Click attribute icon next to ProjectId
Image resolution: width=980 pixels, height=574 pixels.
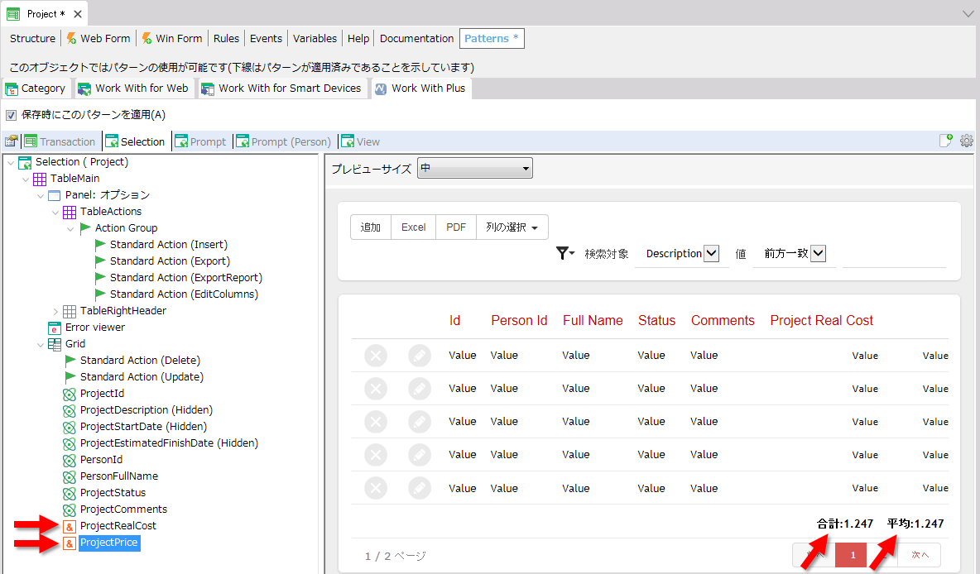70,394
